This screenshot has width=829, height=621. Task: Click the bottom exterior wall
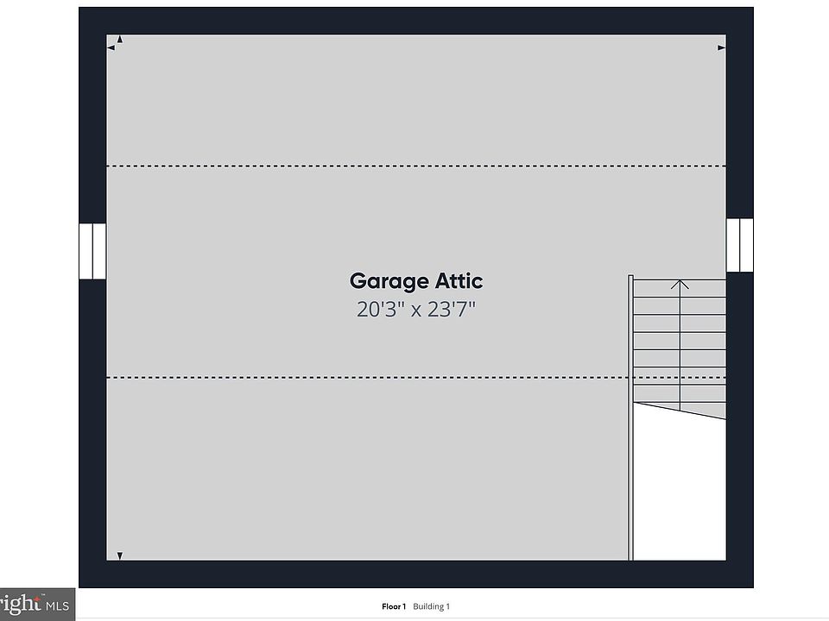click(x=414, y=574)
